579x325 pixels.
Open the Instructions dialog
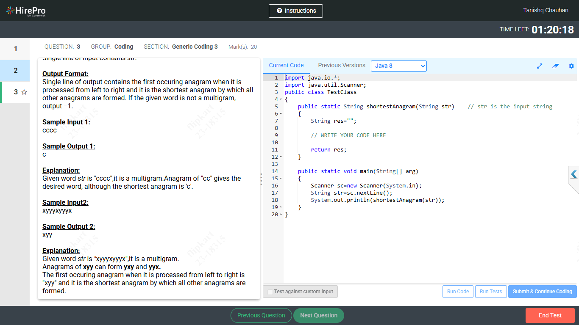tap(296, 11)
